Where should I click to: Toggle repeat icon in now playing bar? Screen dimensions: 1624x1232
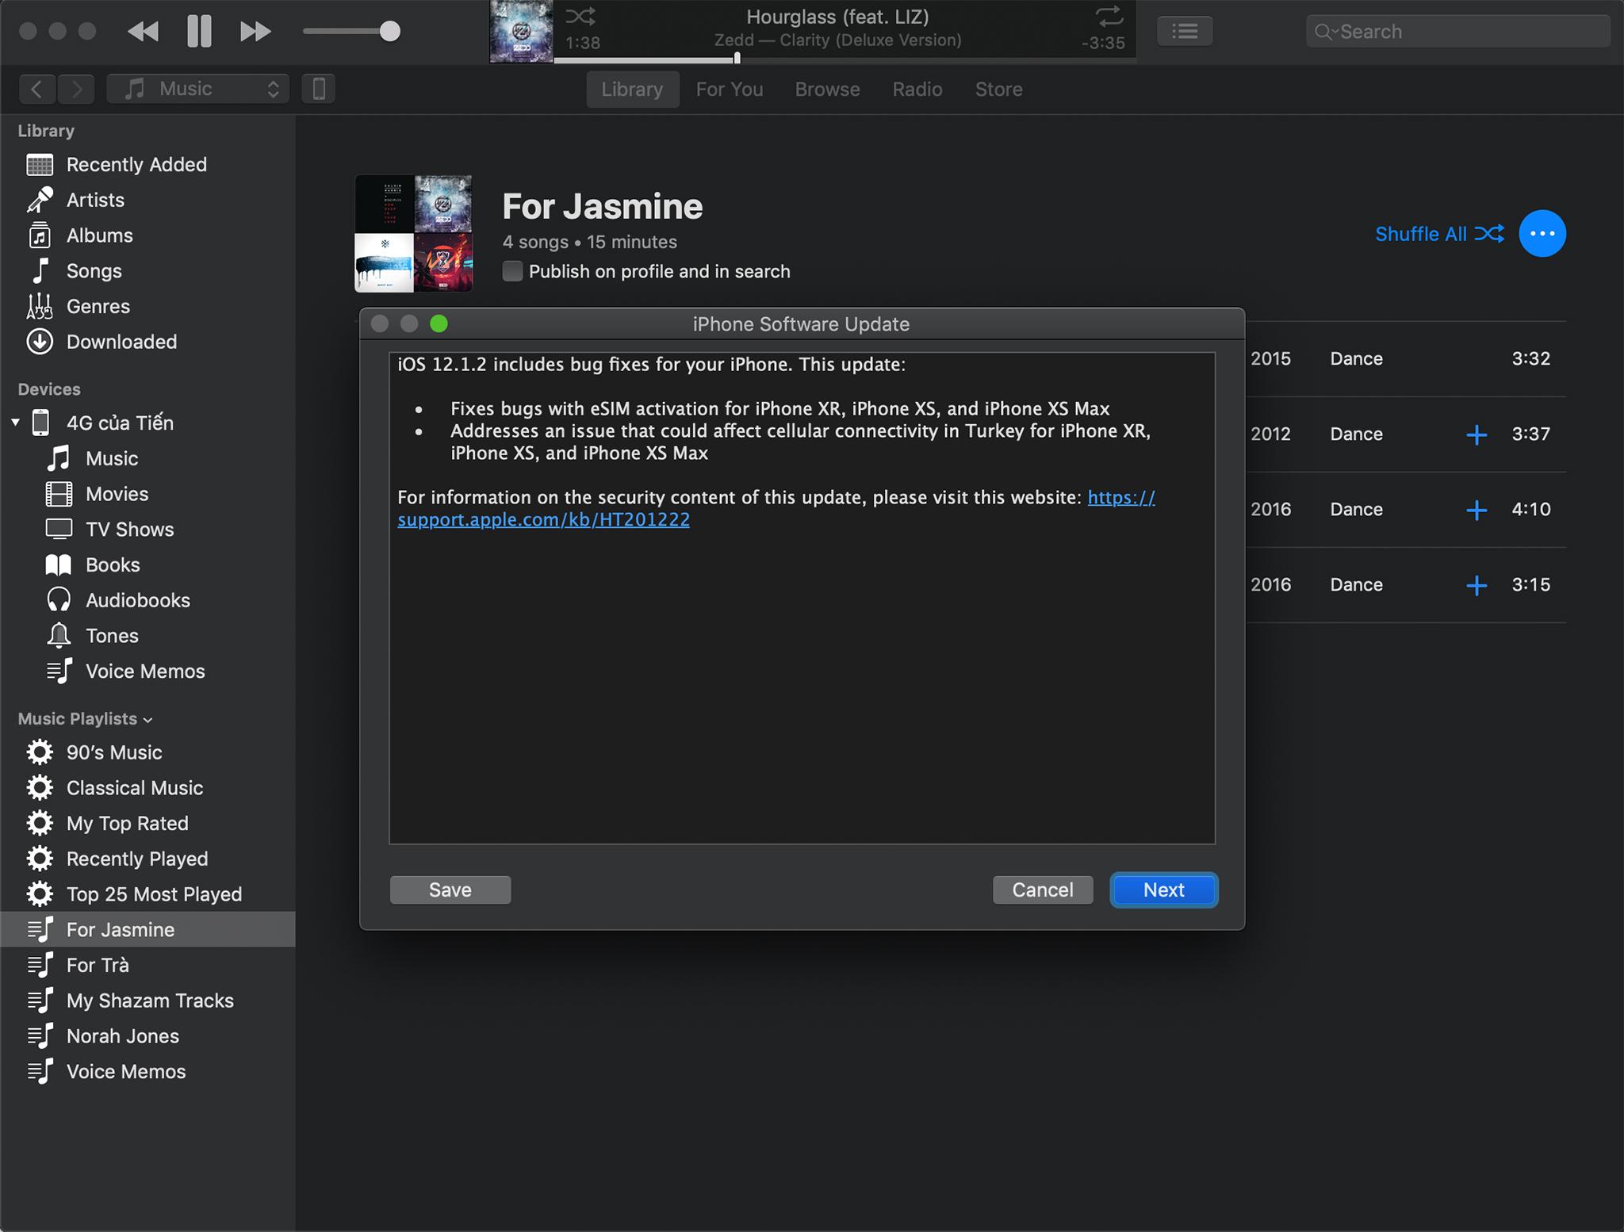tap(1109, 16)
